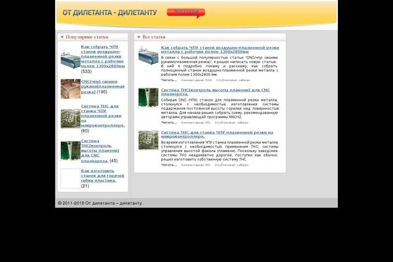Open sidebar link 'CNC(чпу) своими руками(плазменная резка)'

tap(103, 86)
